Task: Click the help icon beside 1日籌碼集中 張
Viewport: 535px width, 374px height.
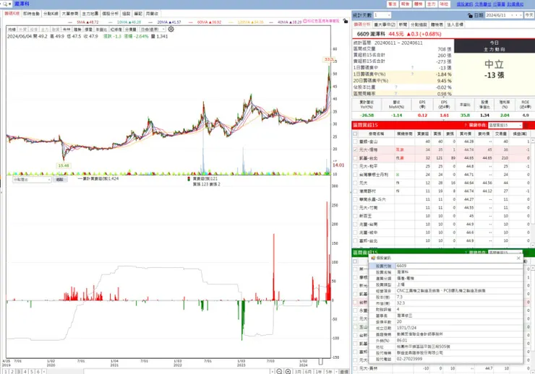Action: click(412, 68)
